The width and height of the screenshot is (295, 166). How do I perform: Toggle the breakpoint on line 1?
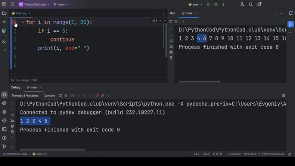pos(14,22)
